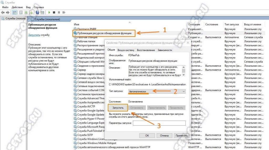The height and width of the screenshot is (150, 269).
Task: Click the Back arrow in toolbar
Action: pyautogui.click(x=3, y=13)
